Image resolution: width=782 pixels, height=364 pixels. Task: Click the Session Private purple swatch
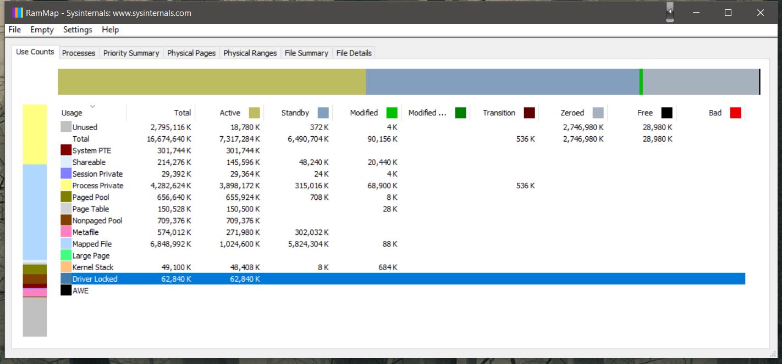pyautogui.click(x=66, y=173)
